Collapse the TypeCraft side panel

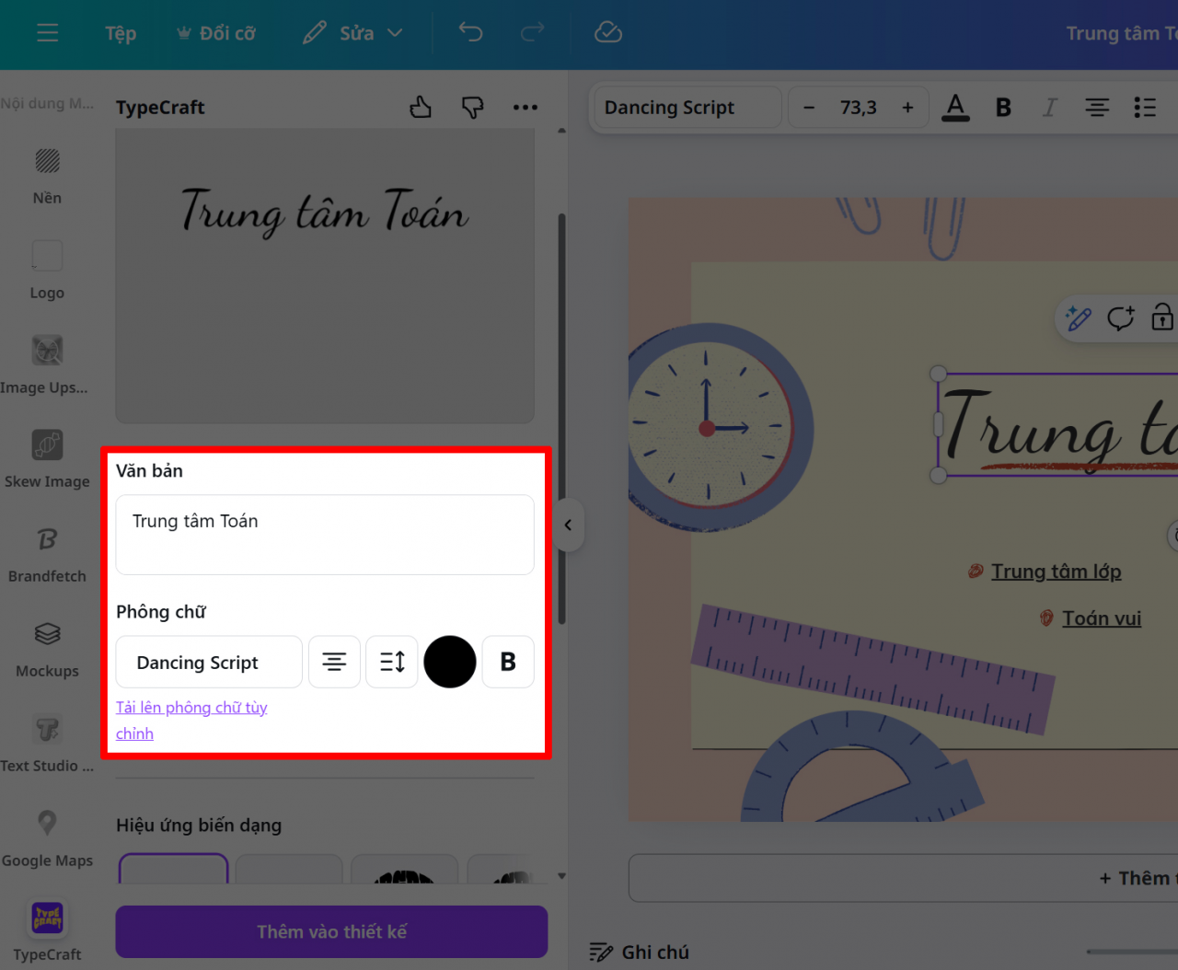[568, 525]
